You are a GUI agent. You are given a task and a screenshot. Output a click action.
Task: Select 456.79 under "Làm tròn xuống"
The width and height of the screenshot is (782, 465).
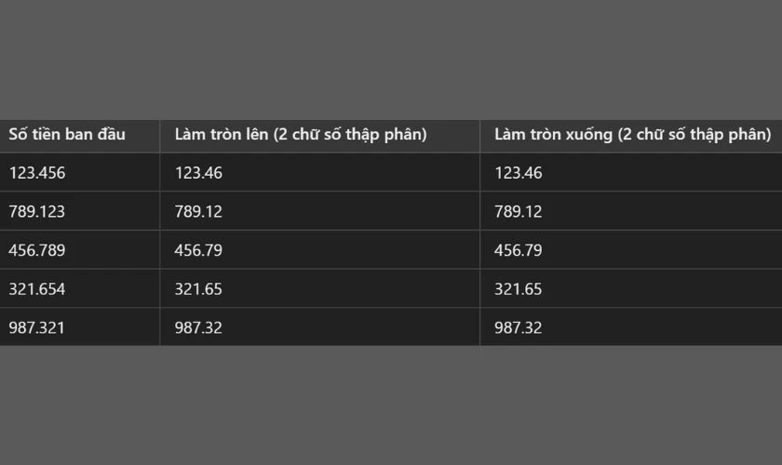click(519, 250)
